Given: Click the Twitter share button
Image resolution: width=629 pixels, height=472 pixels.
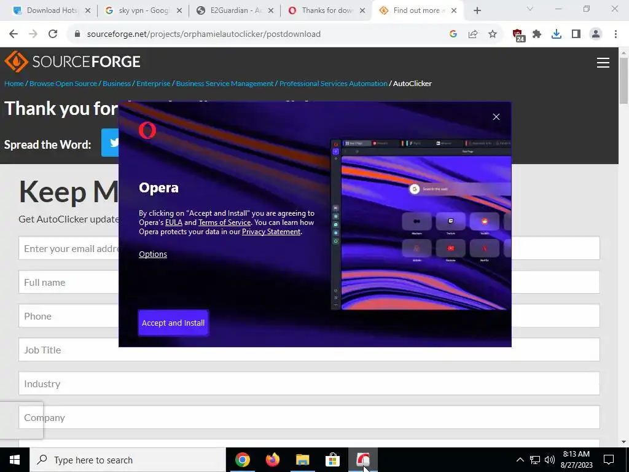Looking at the screenshot, I should [110, 143].
